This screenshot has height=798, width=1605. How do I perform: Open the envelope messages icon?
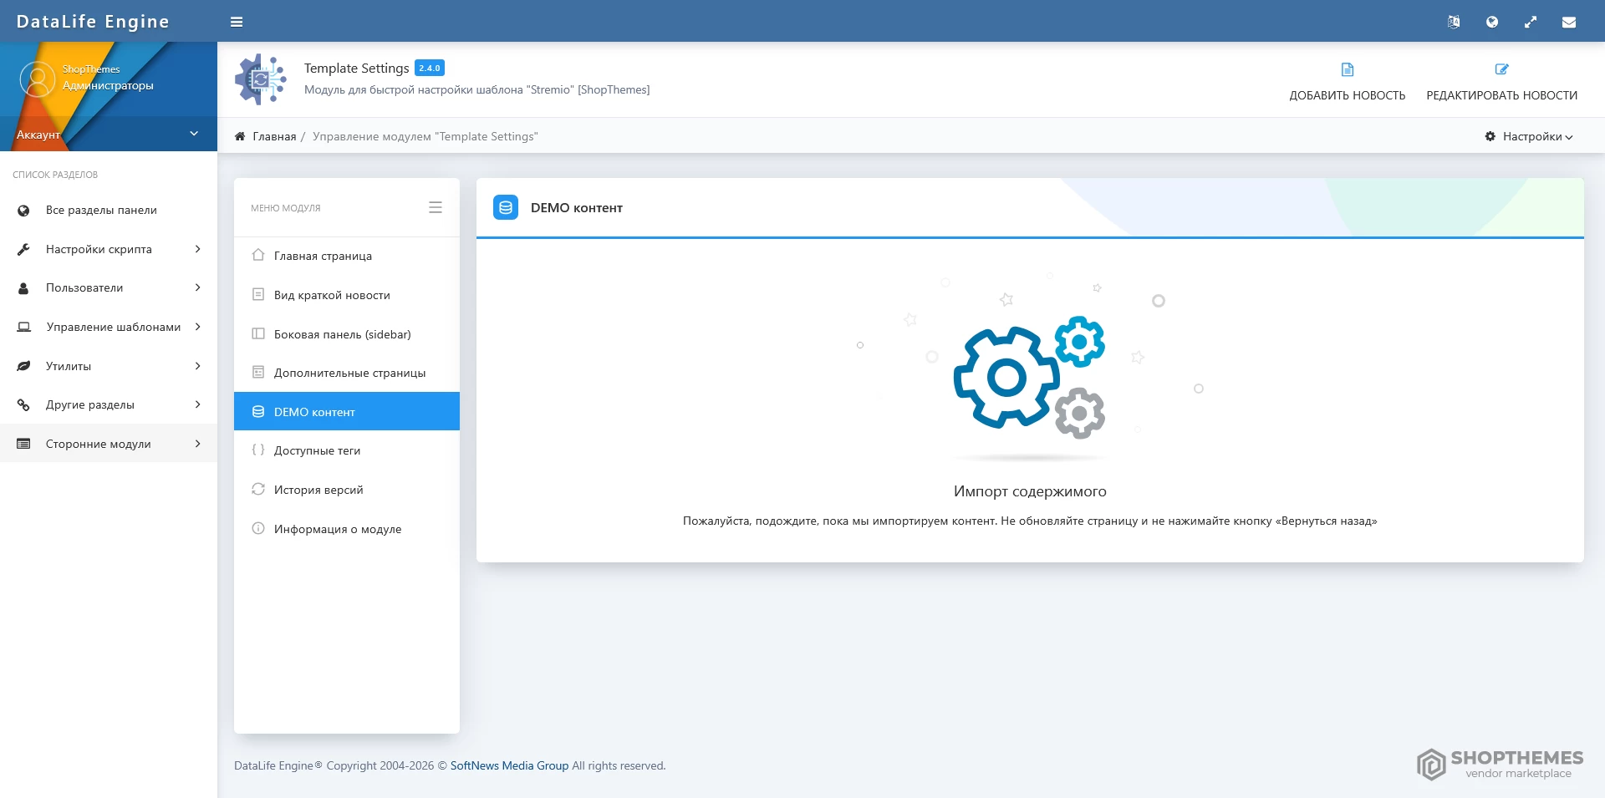click(1569, 22)
